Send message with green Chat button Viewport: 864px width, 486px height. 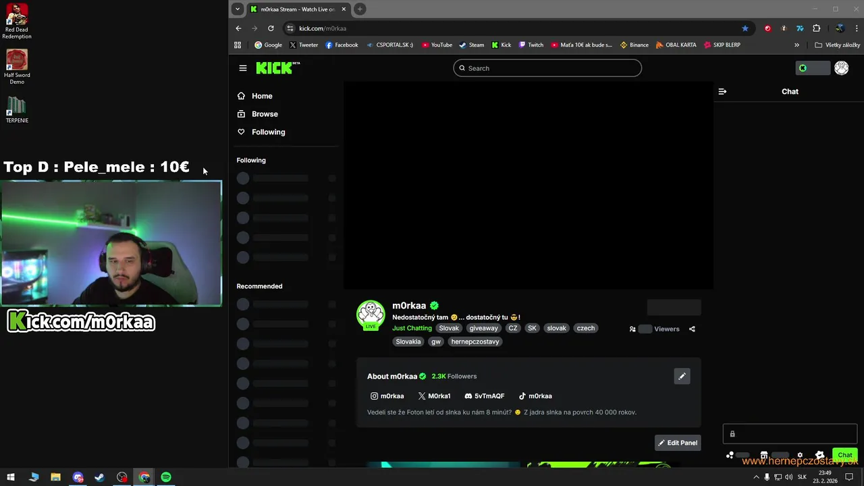coord(845,455)
